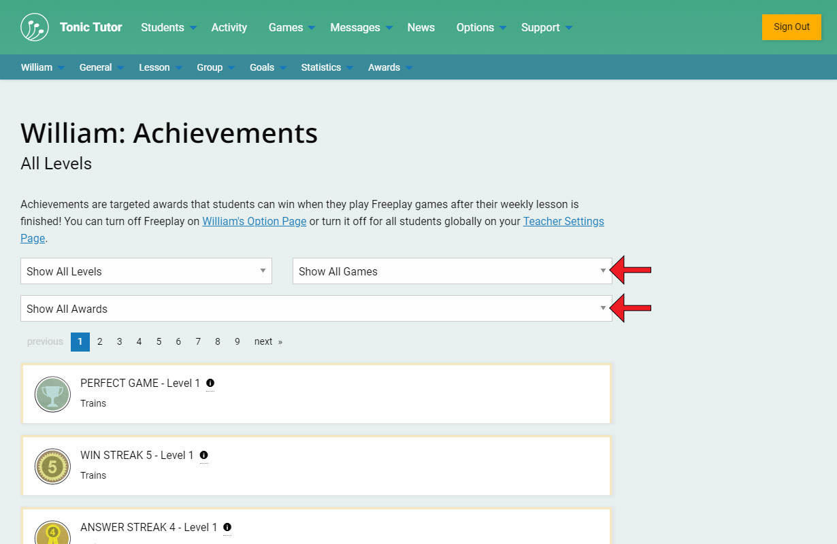The height and width of the screenshot is (544, 837).
Task: Click the Win Streak 5 badge icon
Action: coord(52,466)
